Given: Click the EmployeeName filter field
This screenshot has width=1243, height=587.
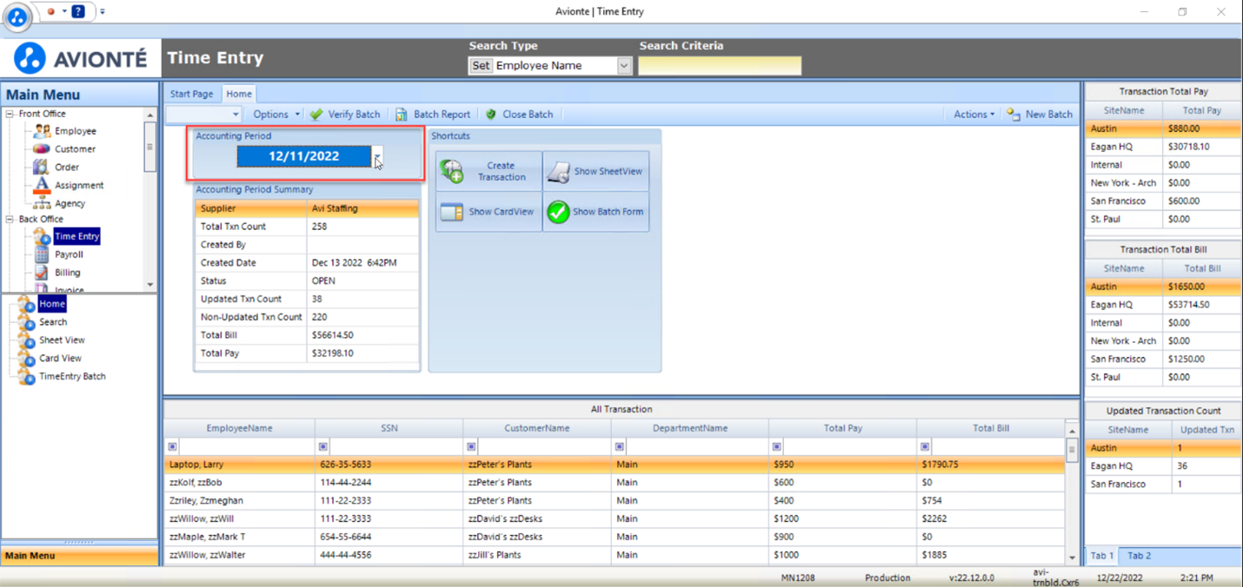Looking at the screenshot, I should [x=246, y=447].
